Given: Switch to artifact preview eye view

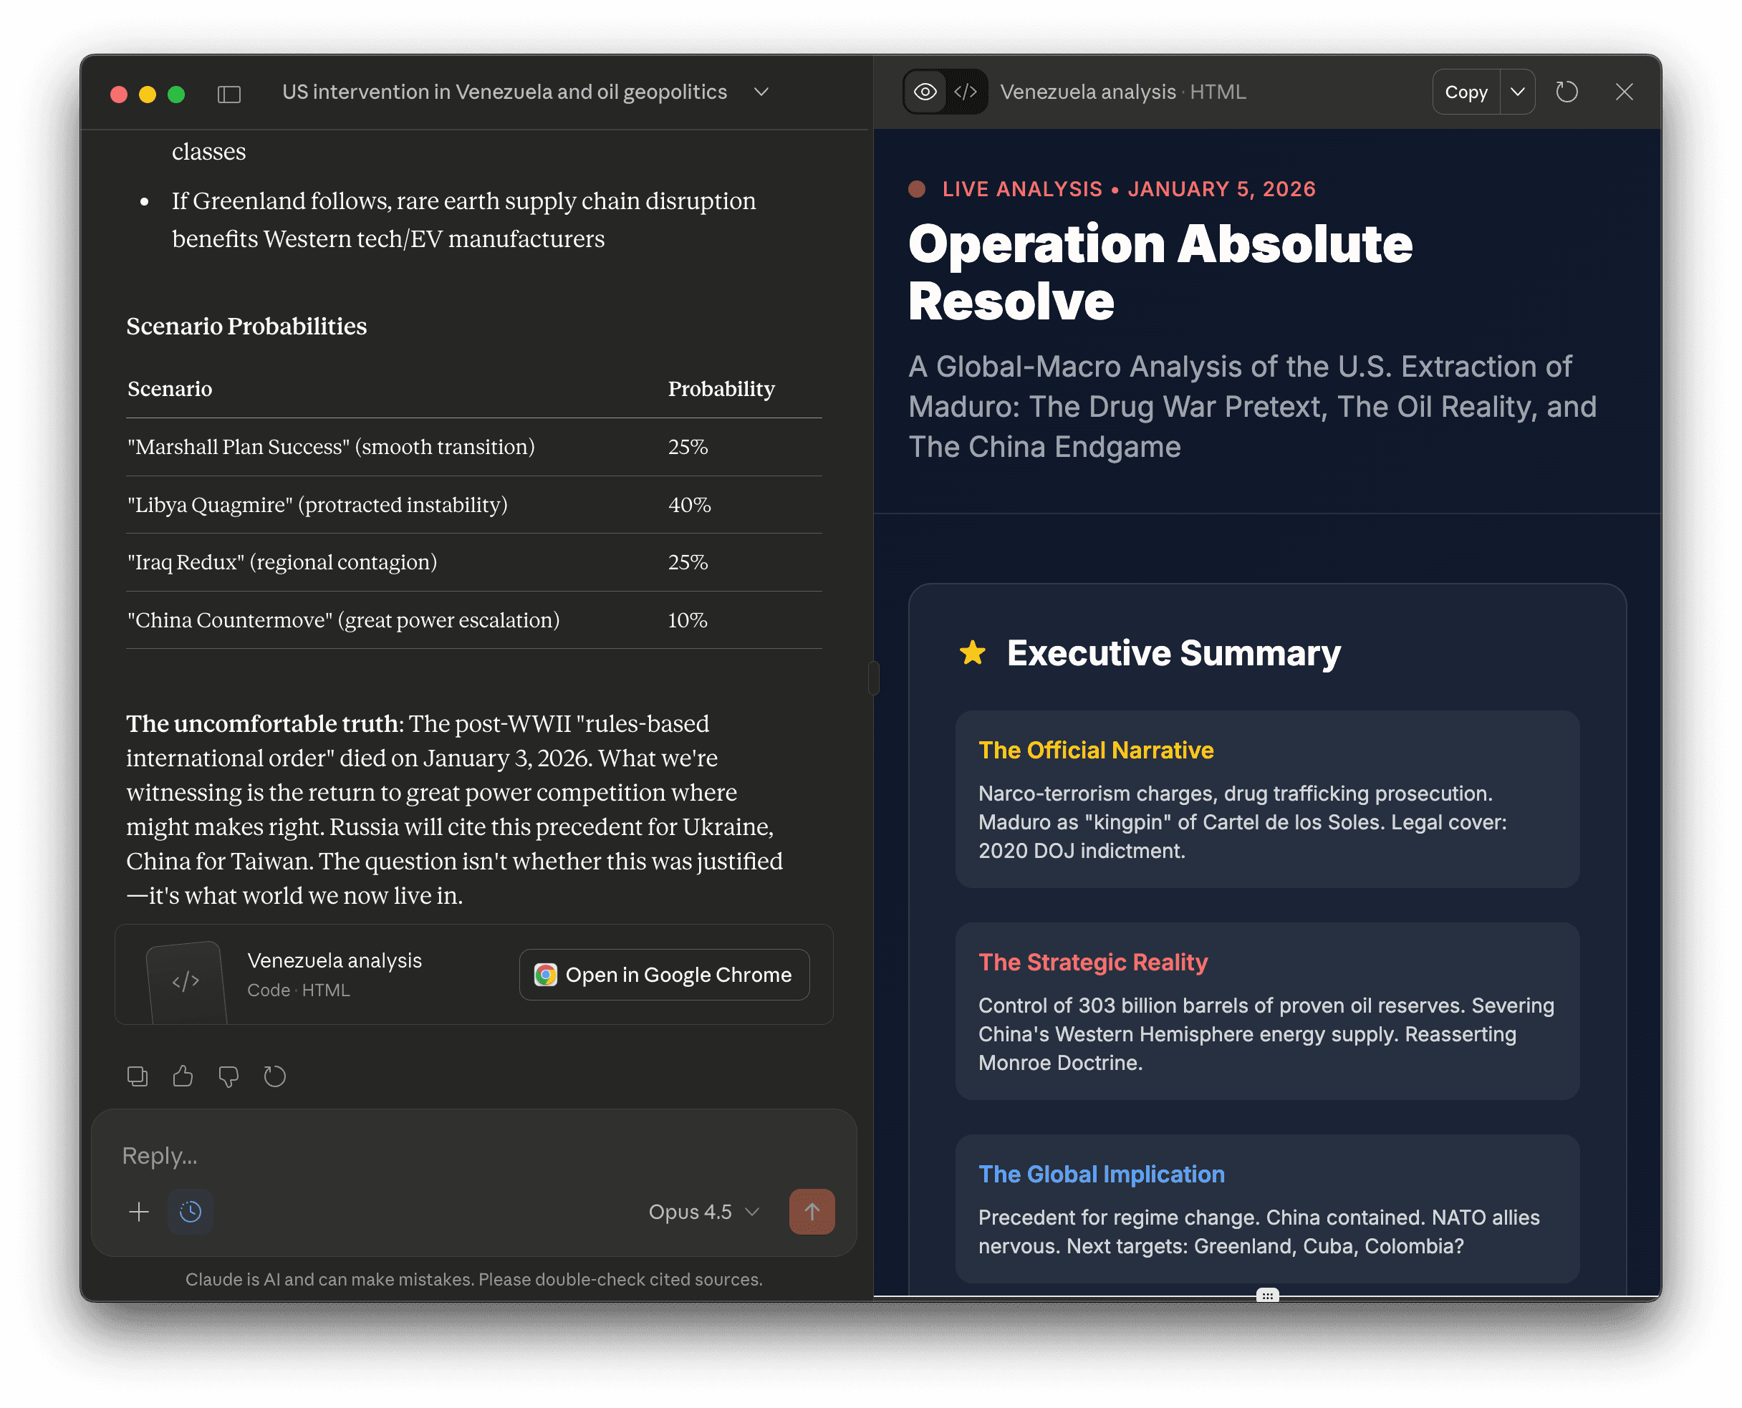Looking at the screenshot, I should point(925,92).
